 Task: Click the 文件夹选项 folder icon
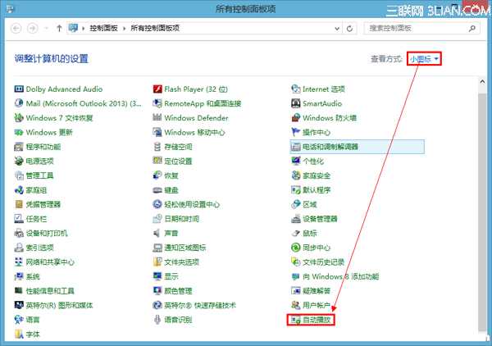(x=157, y=262)
